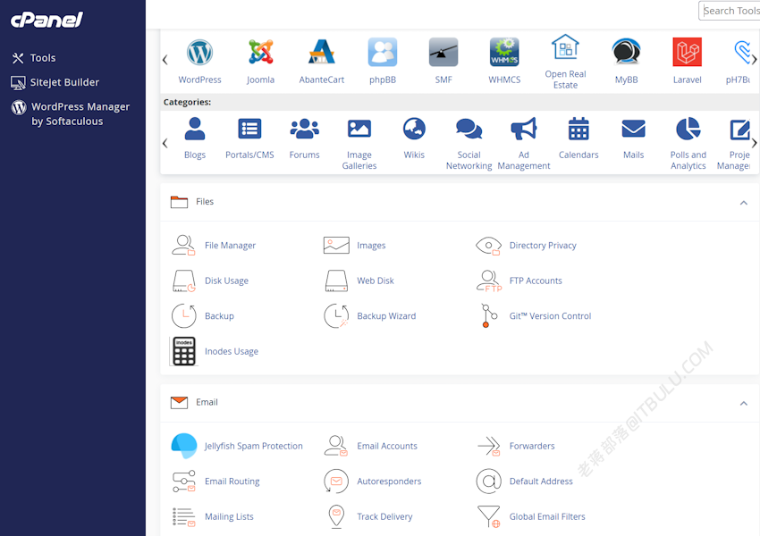
Task: Open the Email Accounts link
Action: pos(387,446)
